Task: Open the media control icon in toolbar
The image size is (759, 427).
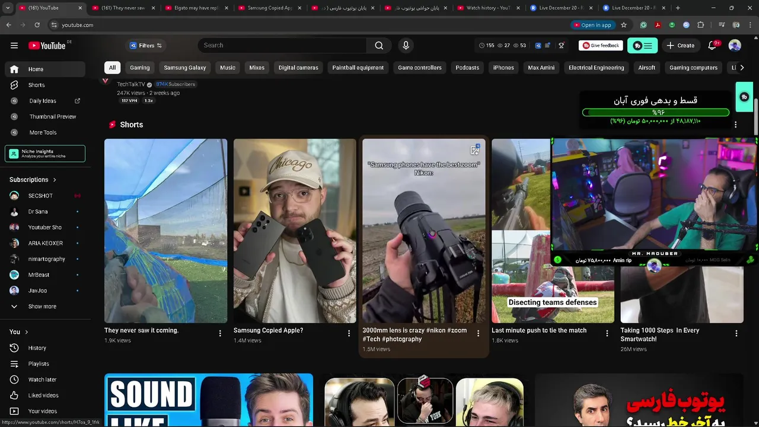Action: tap(722, 25)
